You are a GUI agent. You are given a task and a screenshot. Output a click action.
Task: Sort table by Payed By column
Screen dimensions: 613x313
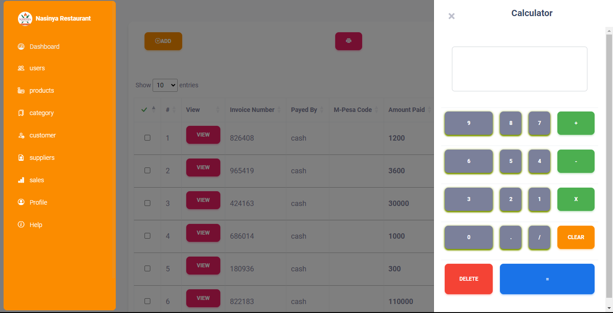click(321, 110)
